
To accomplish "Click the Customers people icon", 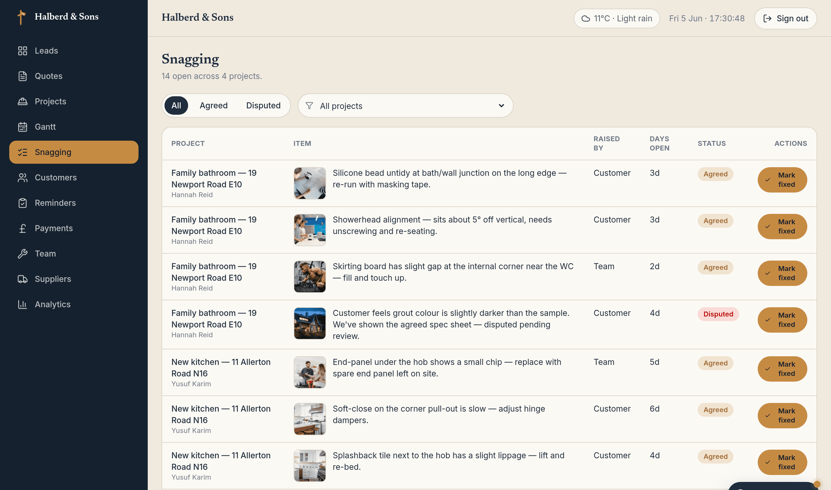I will [23, 178].
